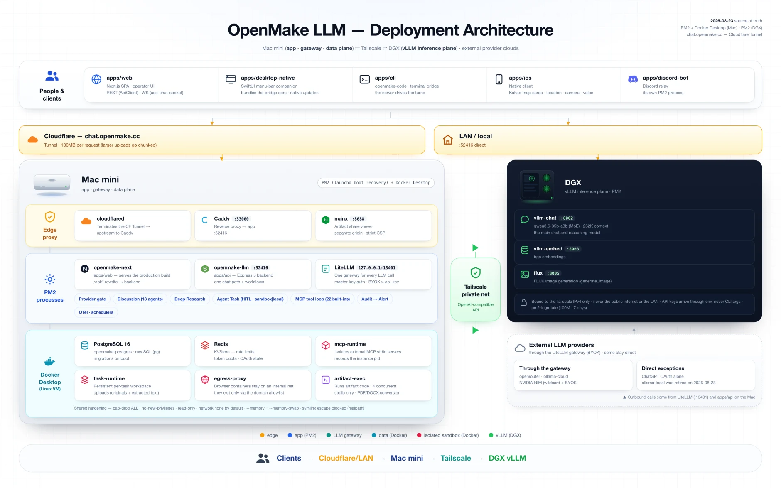Screen dimensions: 781x488
Task: Click the Redis layers icon
Action: [205, 346]
